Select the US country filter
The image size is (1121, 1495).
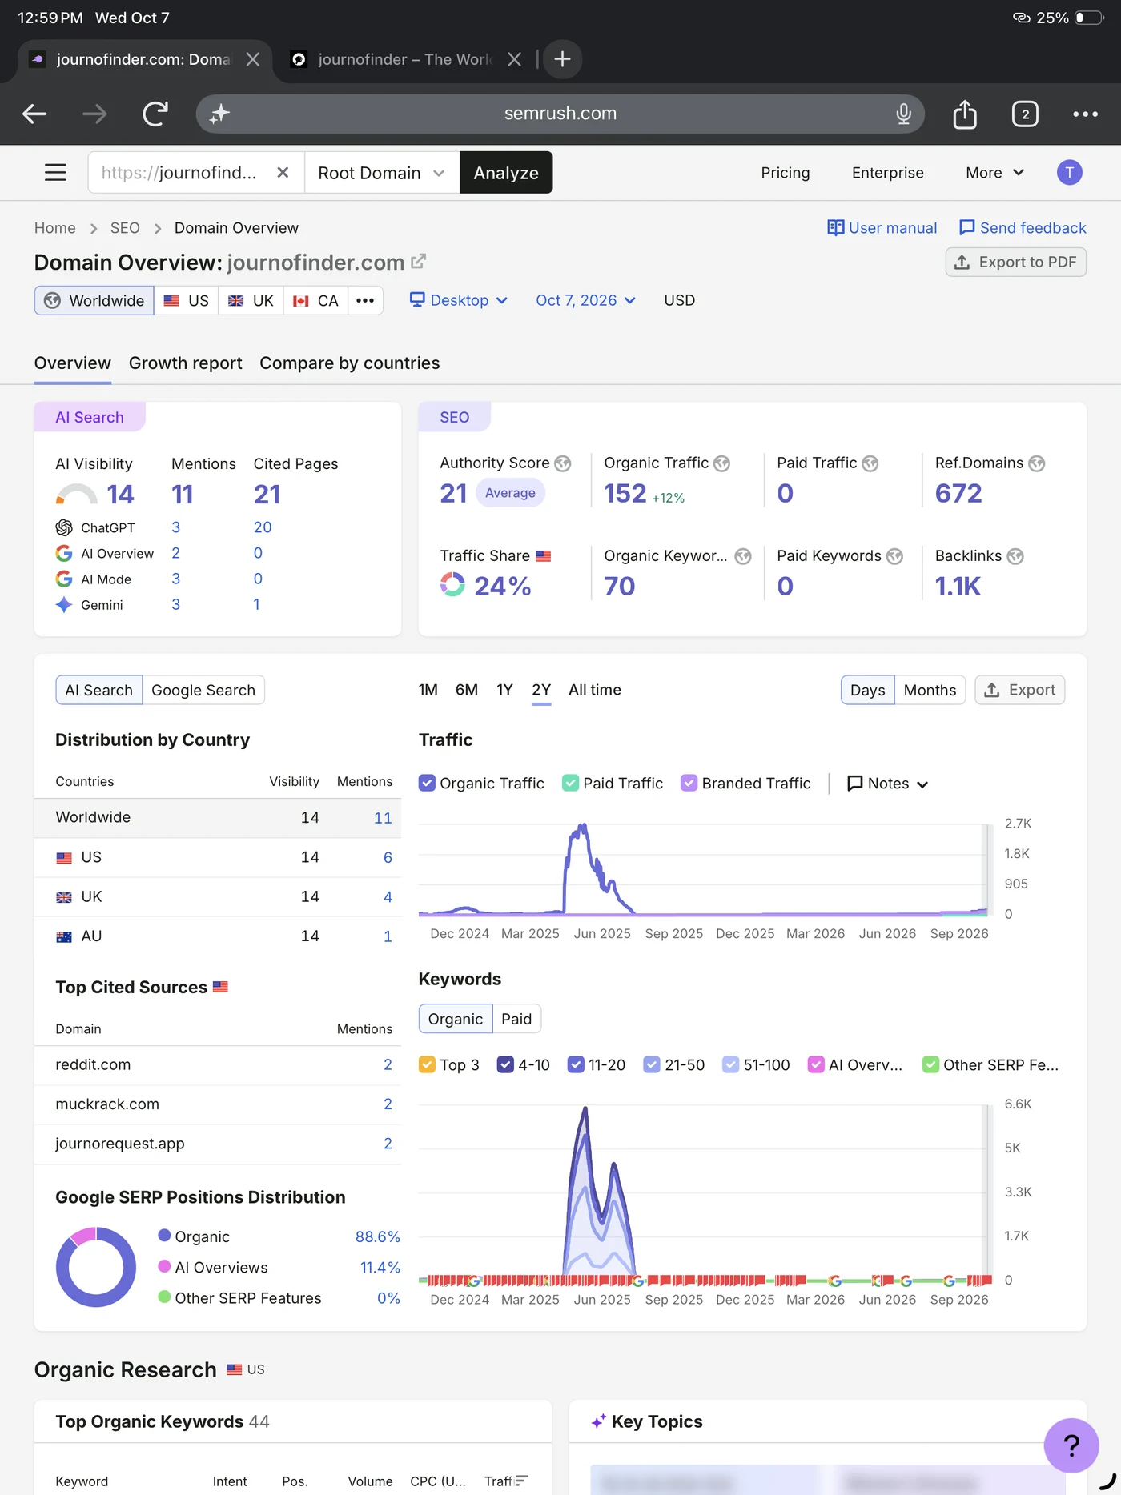(x=187, y=300)
